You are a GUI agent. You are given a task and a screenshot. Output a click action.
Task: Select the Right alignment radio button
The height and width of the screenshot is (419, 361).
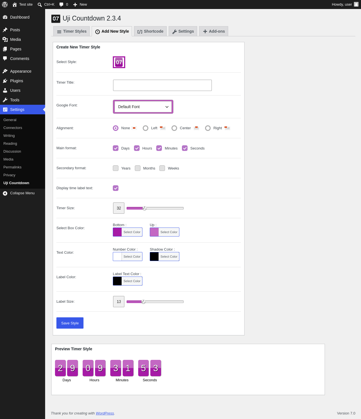click(x=208, y=128)
